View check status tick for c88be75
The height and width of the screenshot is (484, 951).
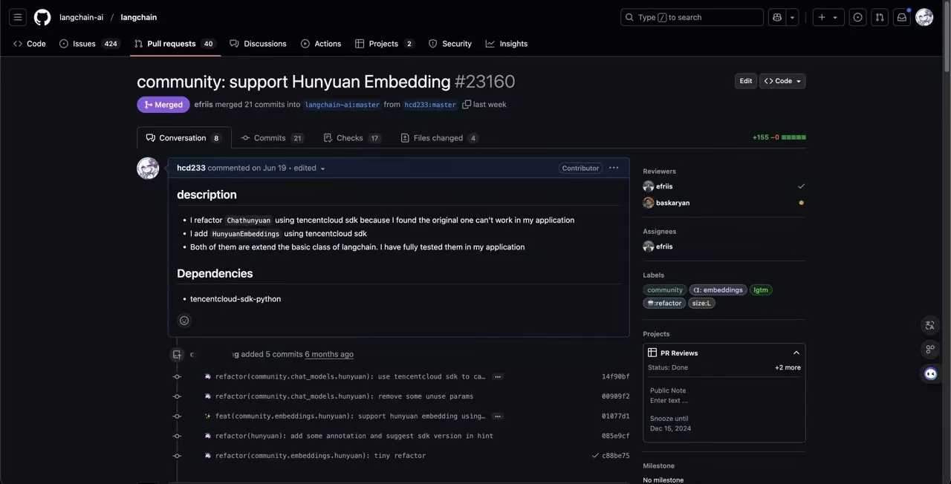tap(595, 456)
